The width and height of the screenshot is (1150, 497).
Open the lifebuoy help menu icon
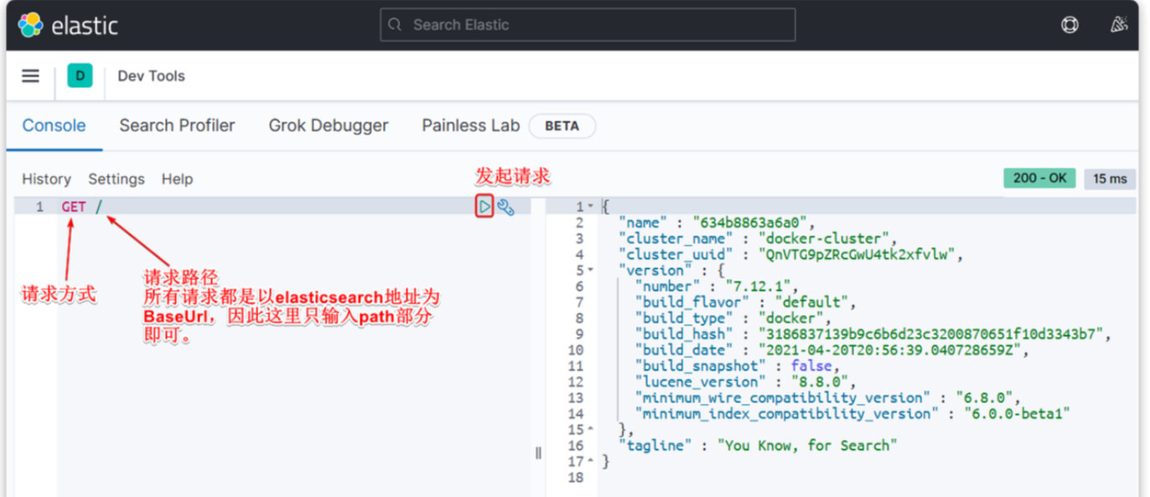coord(1070,25)
